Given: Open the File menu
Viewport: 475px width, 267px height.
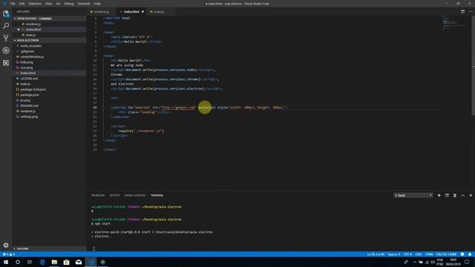Looking at the screenshot, I should tap(13, 4).
